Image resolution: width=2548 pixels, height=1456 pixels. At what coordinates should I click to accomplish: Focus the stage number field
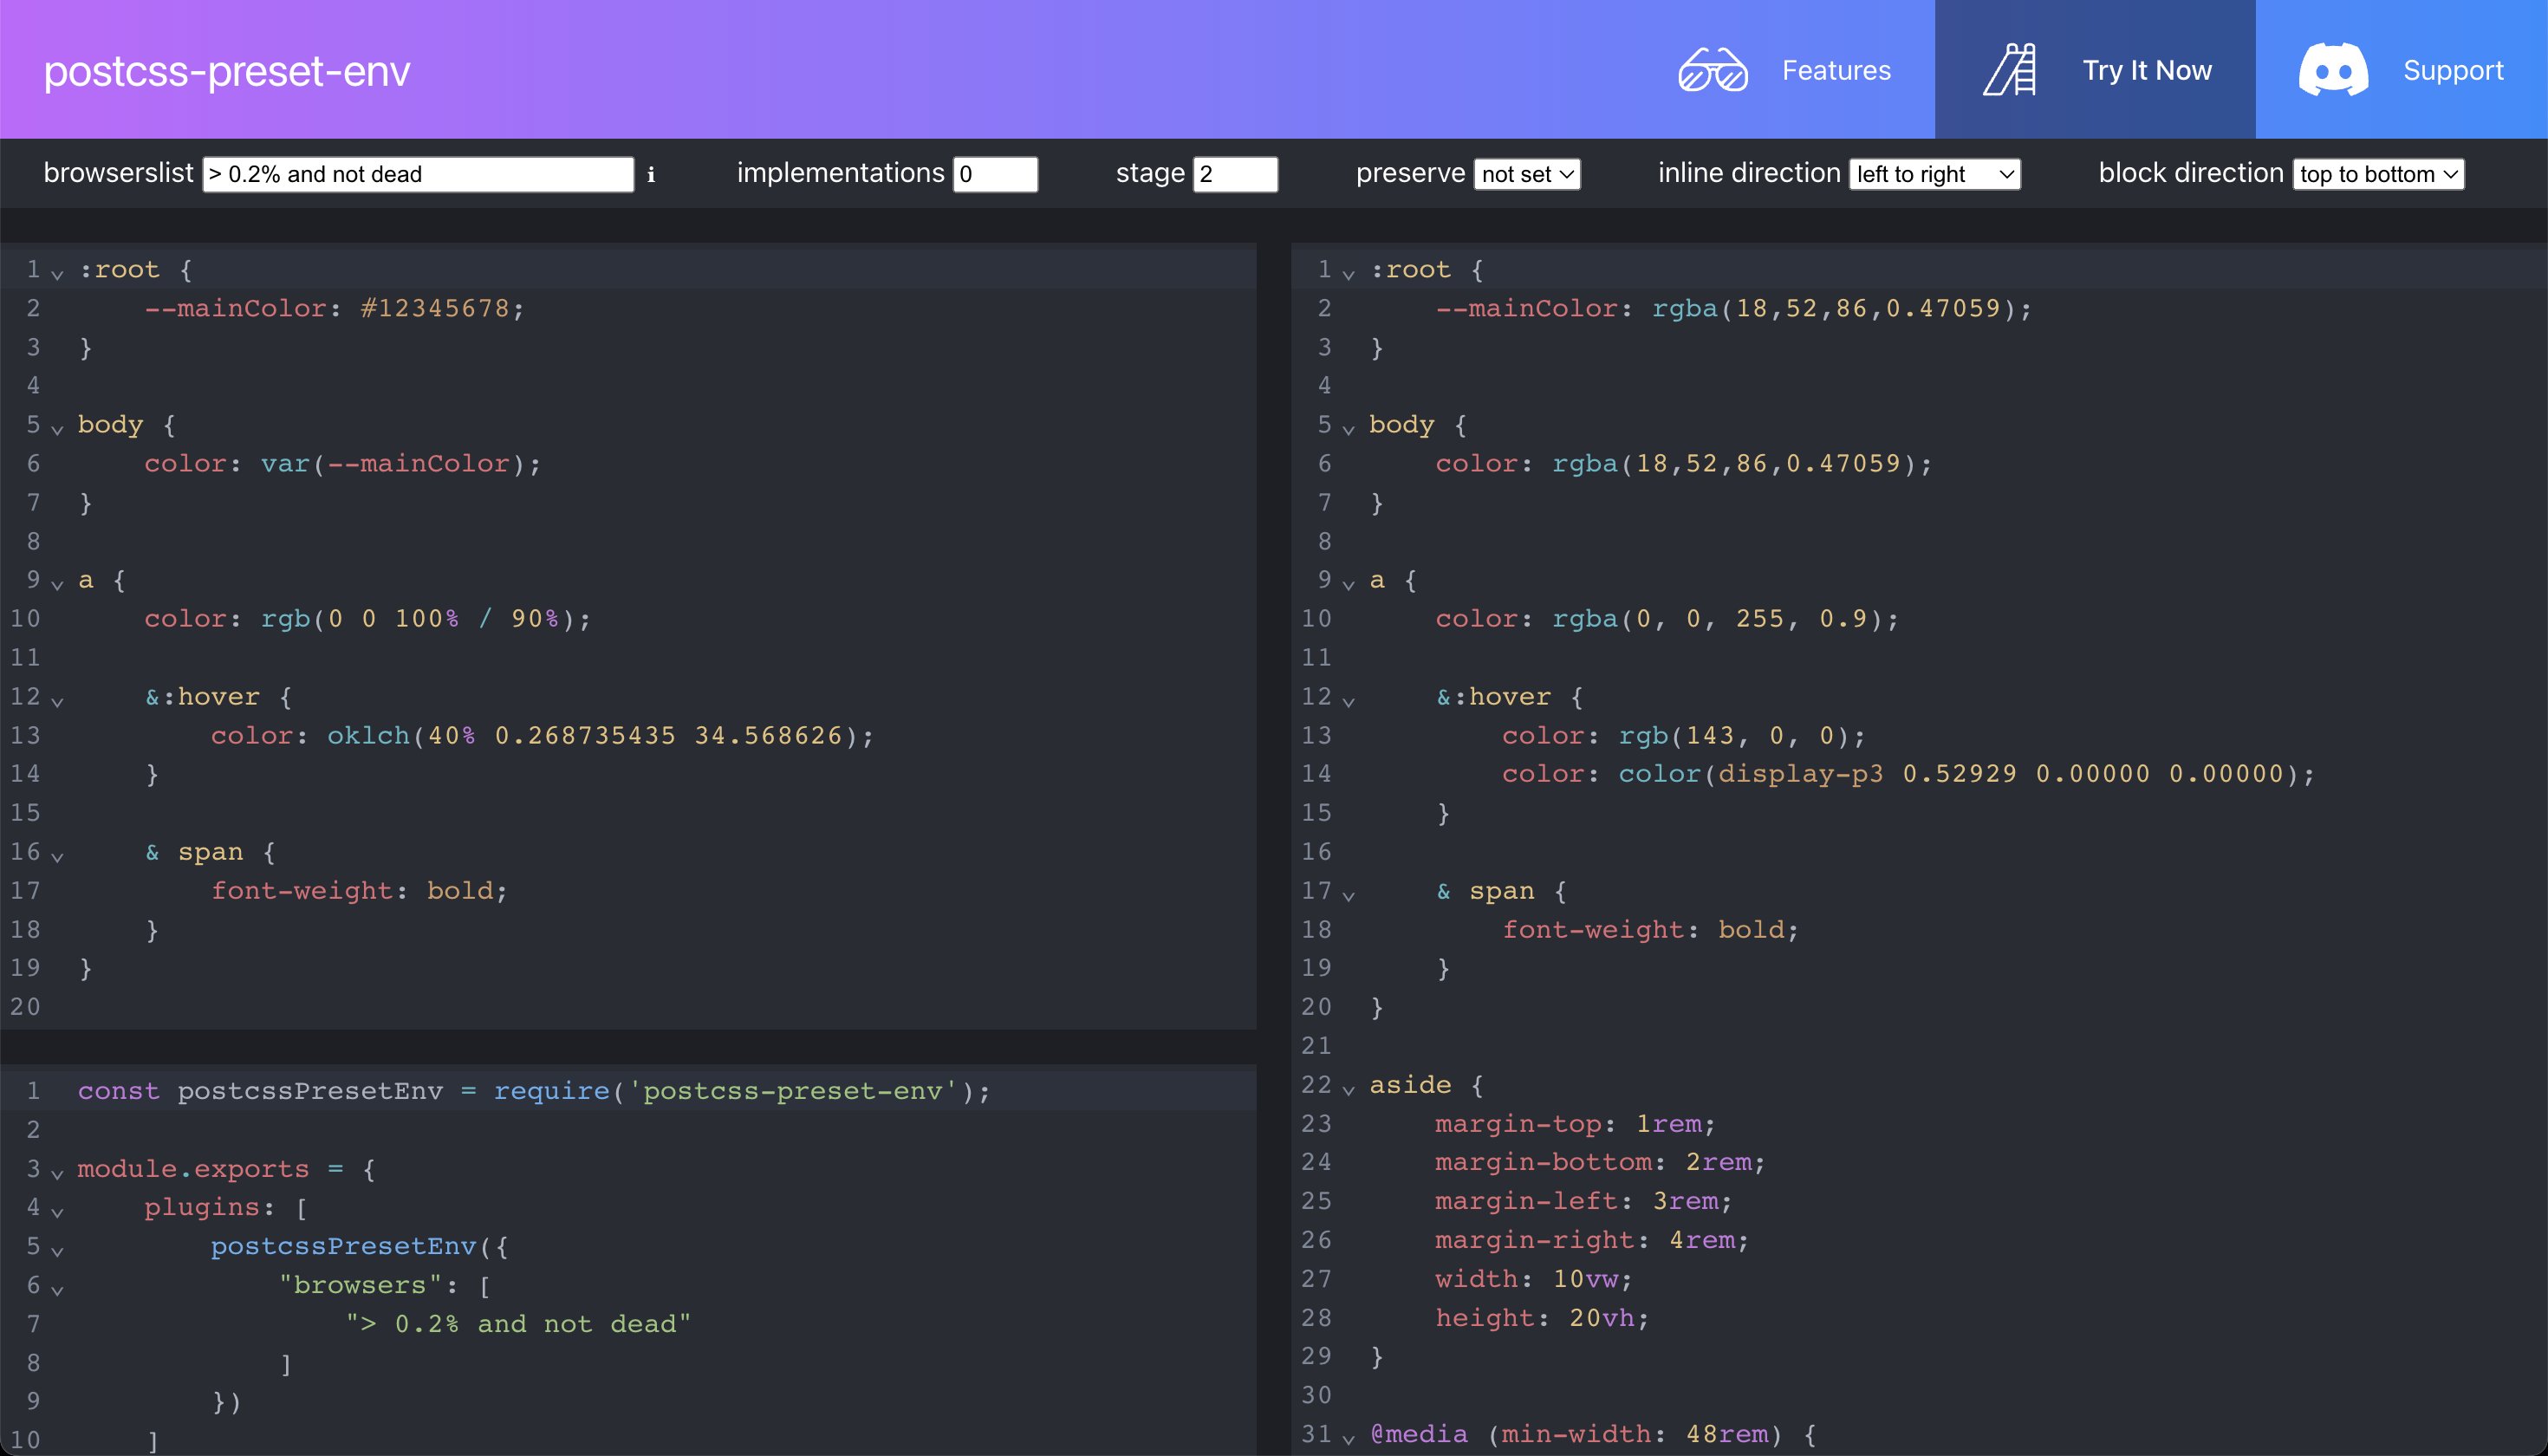(x=1235, y=174)
